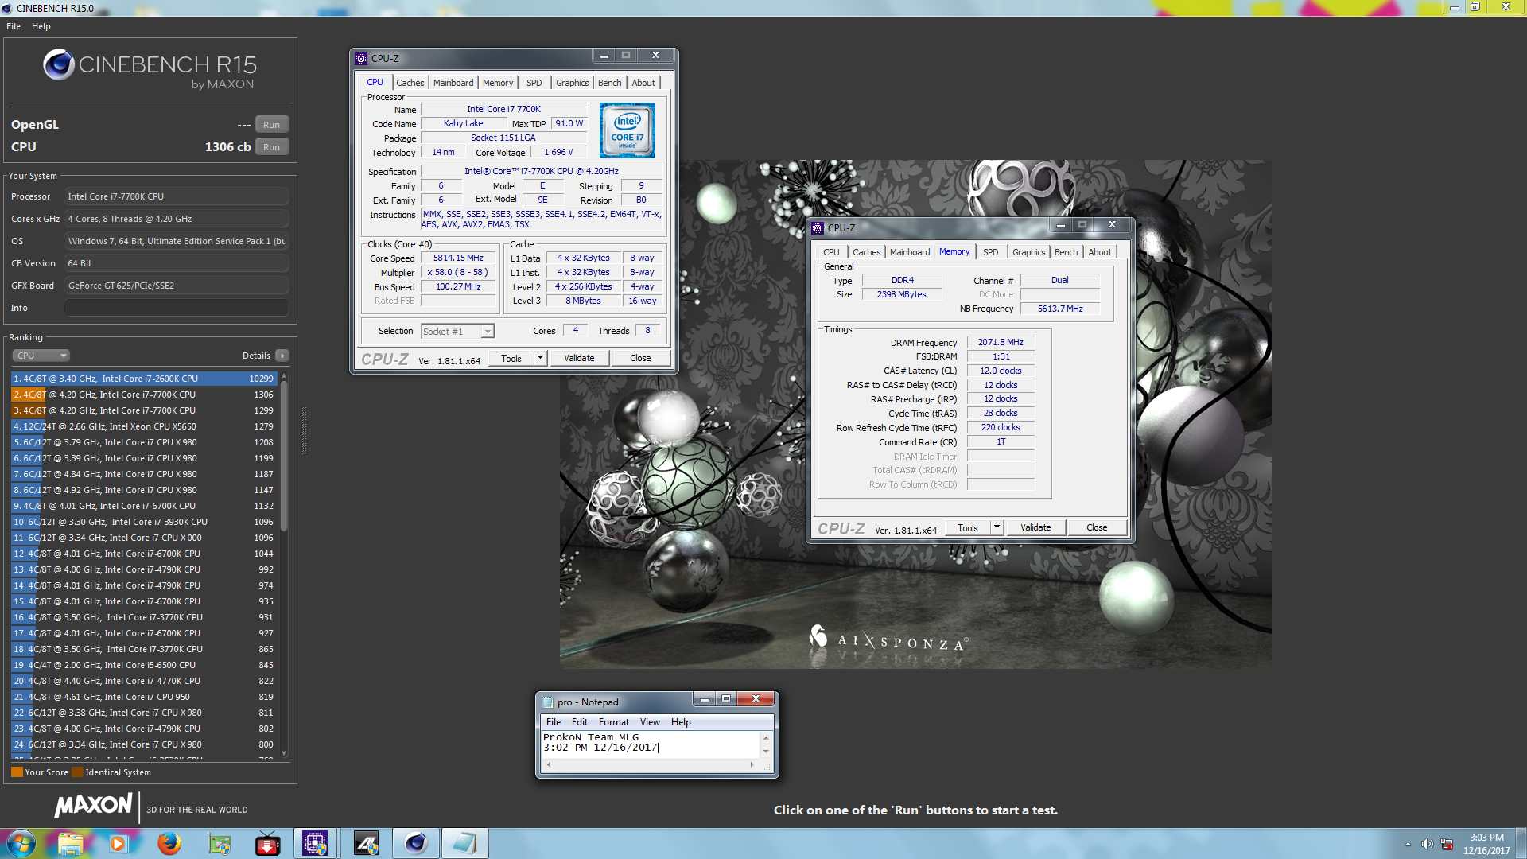Open the Tools dropdown arrow in the CPU-Z Memory window
The height and width of the screenshot is (859, 1527).
pyautogui.click(x=997, y=527)
